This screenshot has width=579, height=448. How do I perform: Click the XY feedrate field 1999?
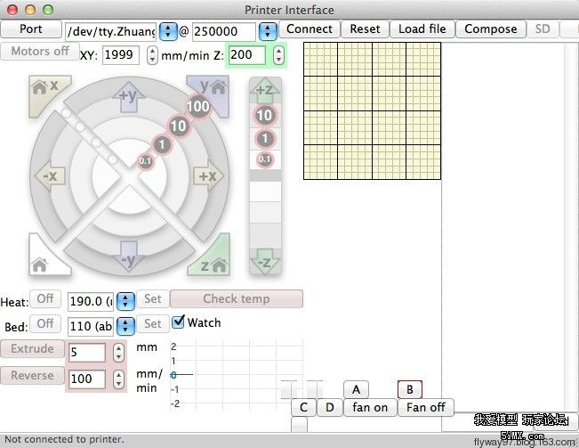click(x=121, y=55)
